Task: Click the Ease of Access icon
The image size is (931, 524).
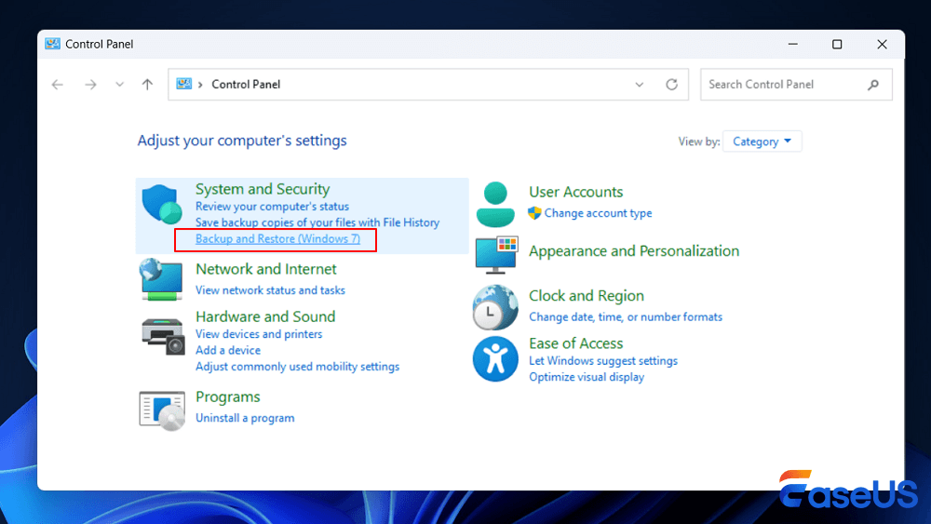Action: (x=495, y=358)
